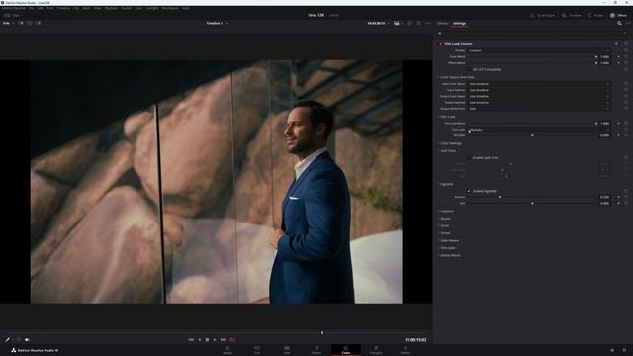The width and height of the screenshot is (633, 356).
Task: Switch to the Library tab
Action: click(x=442, y=24)
